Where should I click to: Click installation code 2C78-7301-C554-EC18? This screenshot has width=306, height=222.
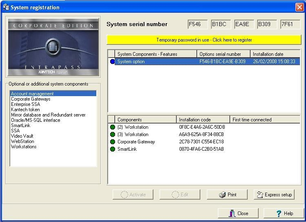(x=202, y=142)
